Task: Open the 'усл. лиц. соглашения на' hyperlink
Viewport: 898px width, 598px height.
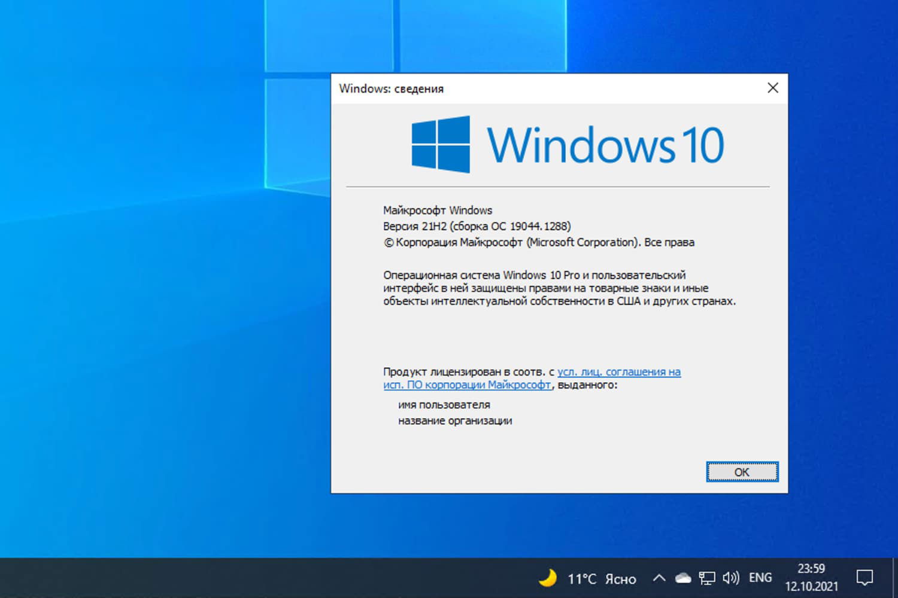Action: [x=619, y=371]
